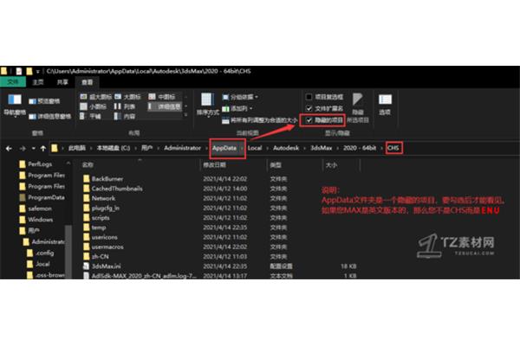520x346 pixels.
Task: Open the Share (共享) ribbon tab
Action: pos(62,82)
